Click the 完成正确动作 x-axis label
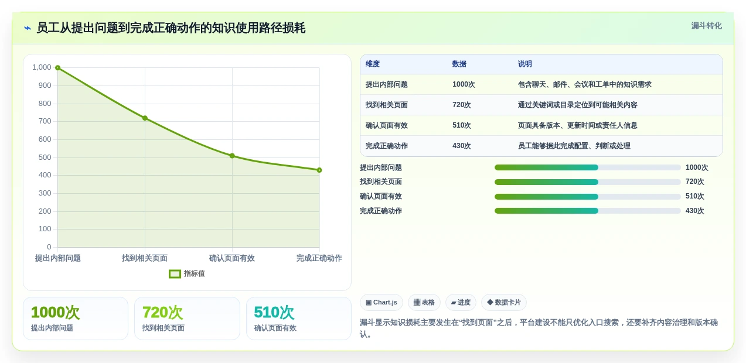The image size is (746, 363). click(319, 258)
